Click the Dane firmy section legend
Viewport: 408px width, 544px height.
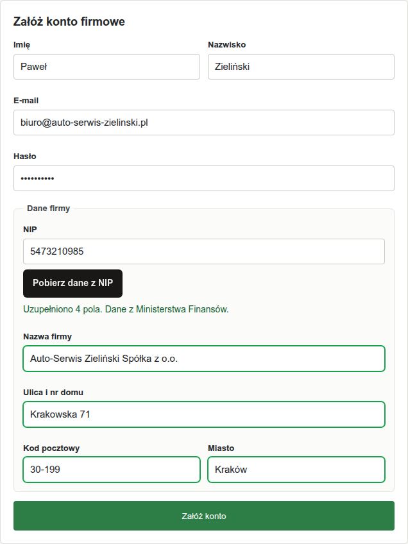click(x=49, y=208)
